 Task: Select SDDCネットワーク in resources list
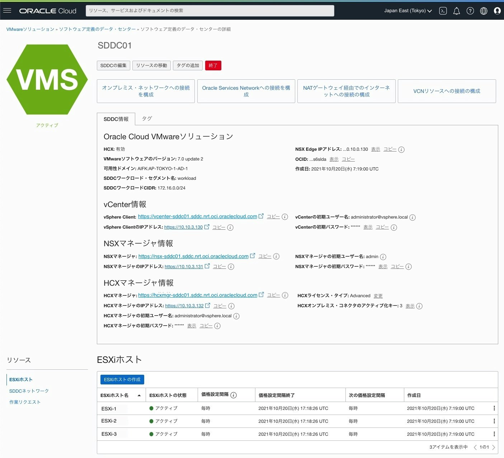coord(29,391)
